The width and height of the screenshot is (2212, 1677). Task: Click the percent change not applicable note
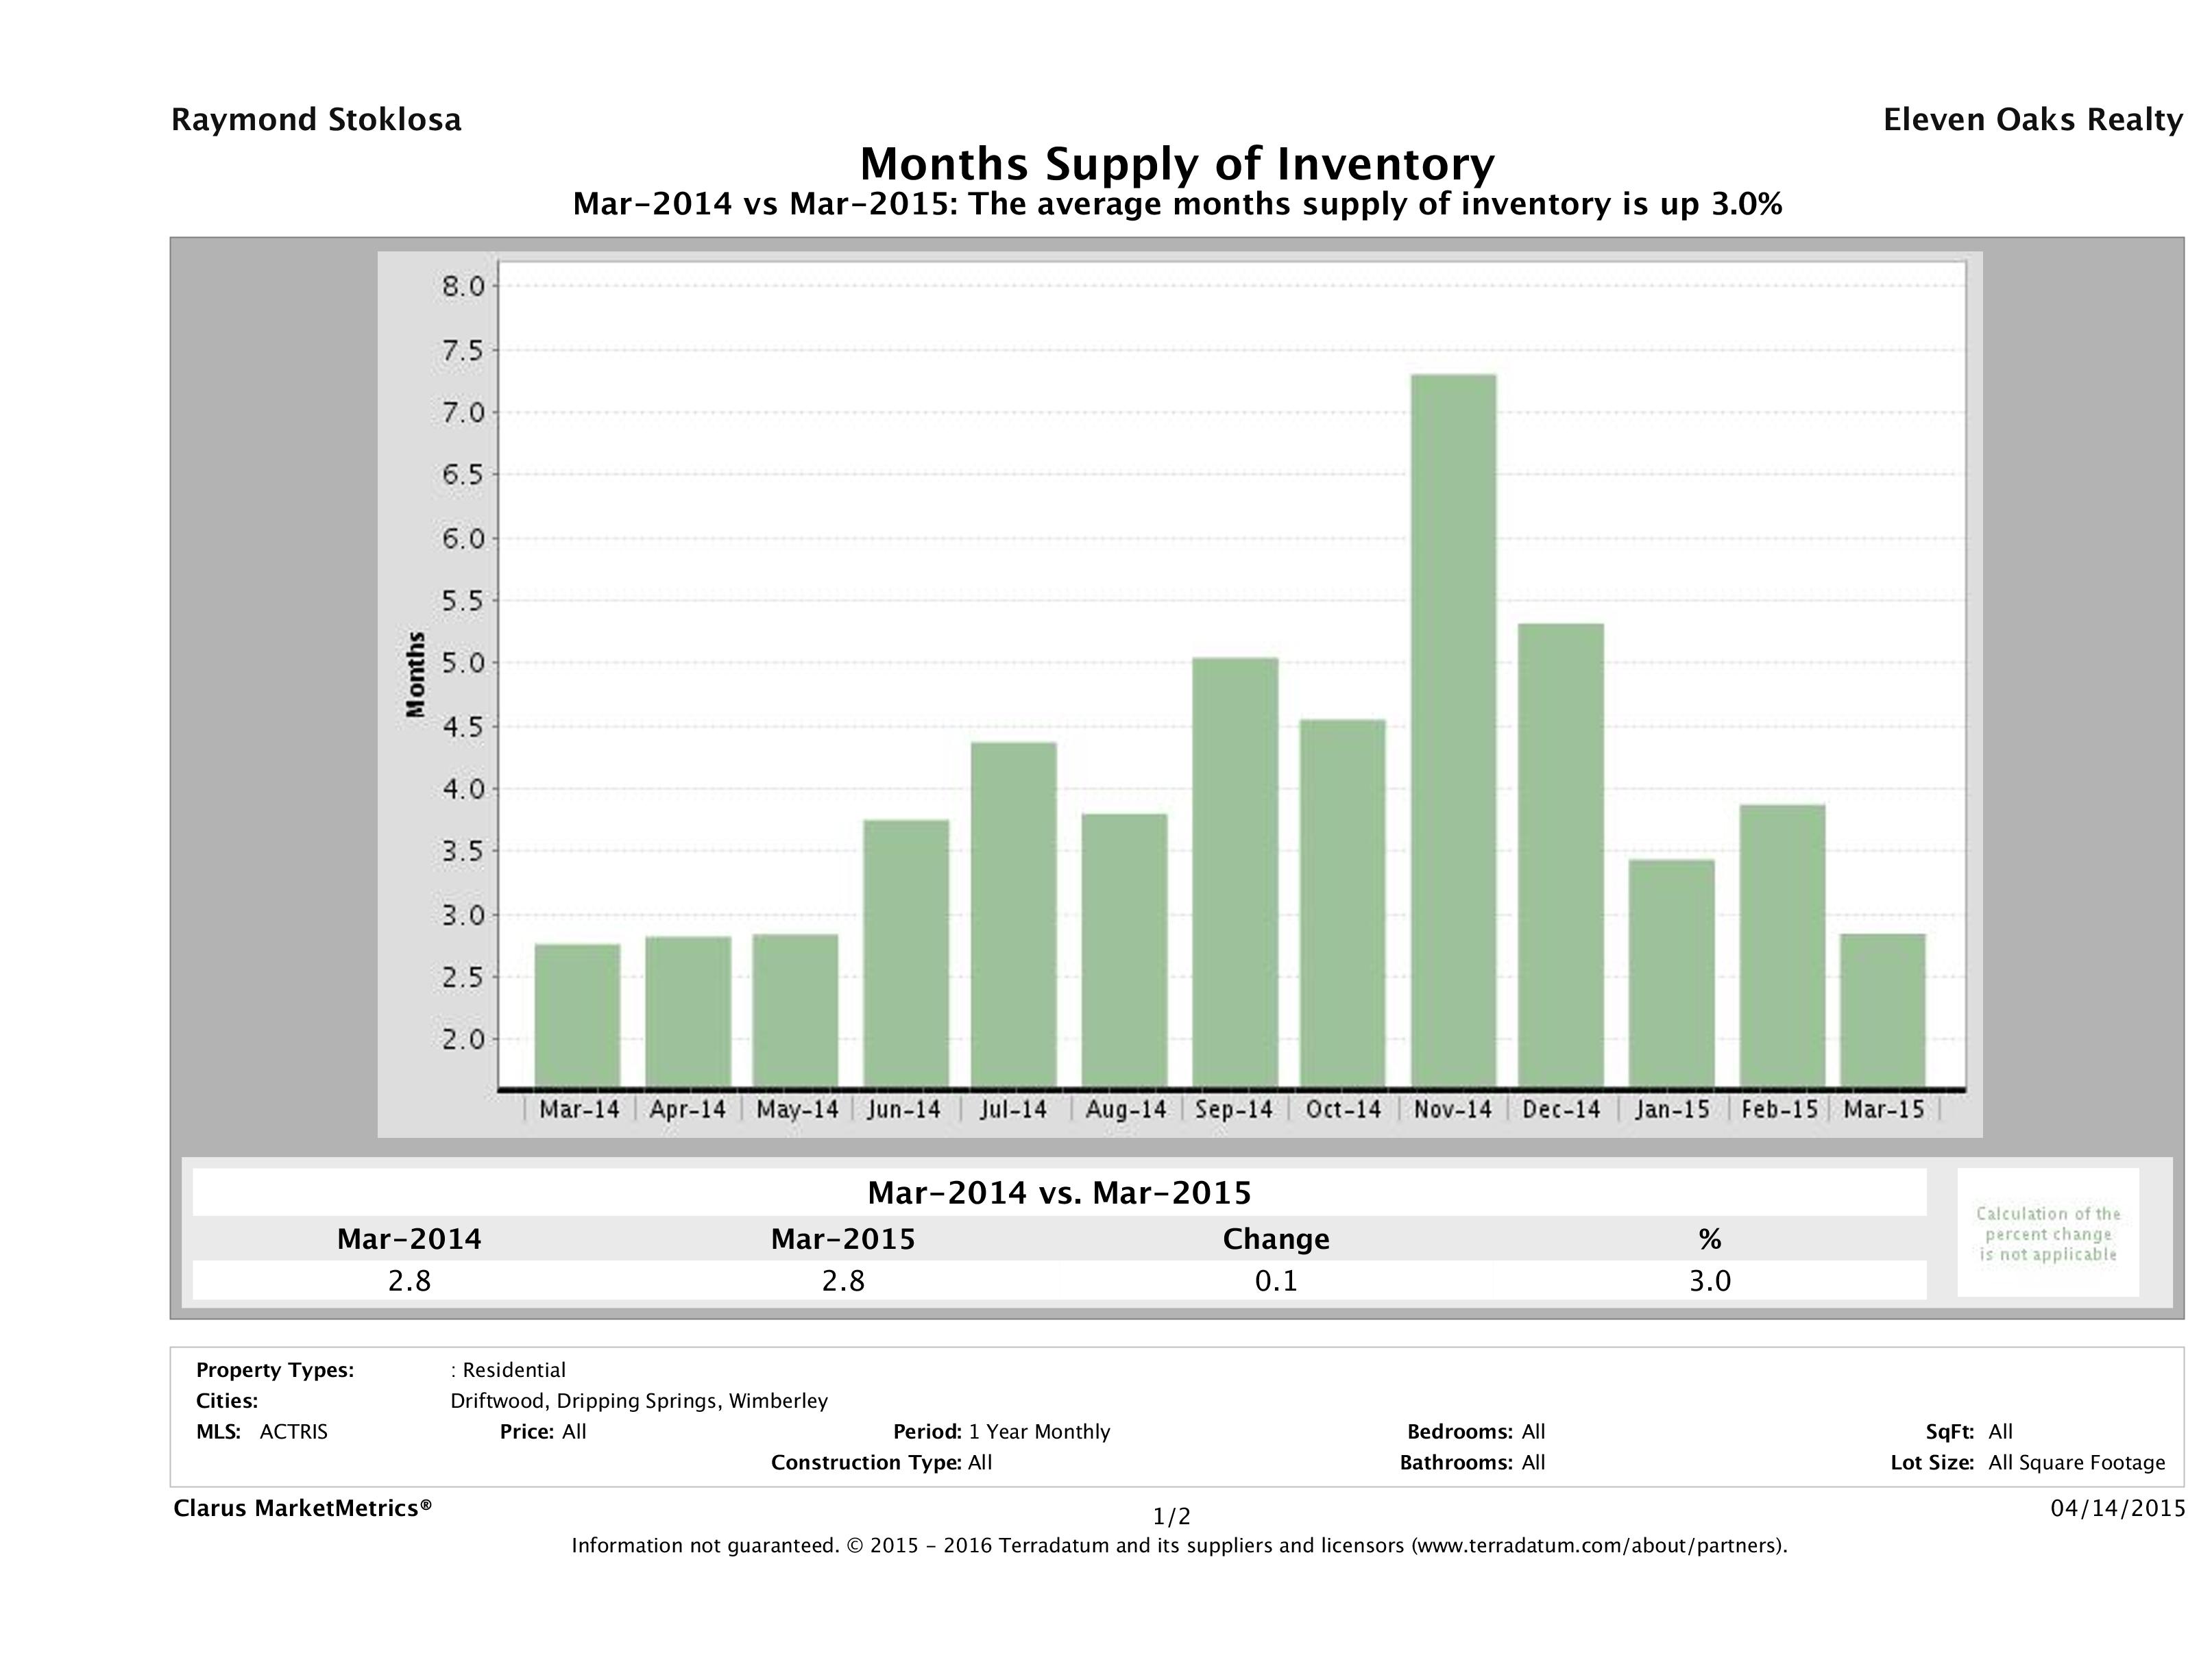[2047, 1233]
